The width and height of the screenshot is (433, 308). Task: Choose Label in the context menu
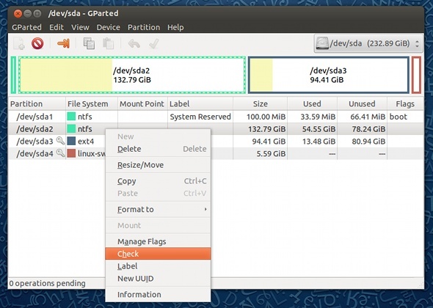(x=158, y=266)
